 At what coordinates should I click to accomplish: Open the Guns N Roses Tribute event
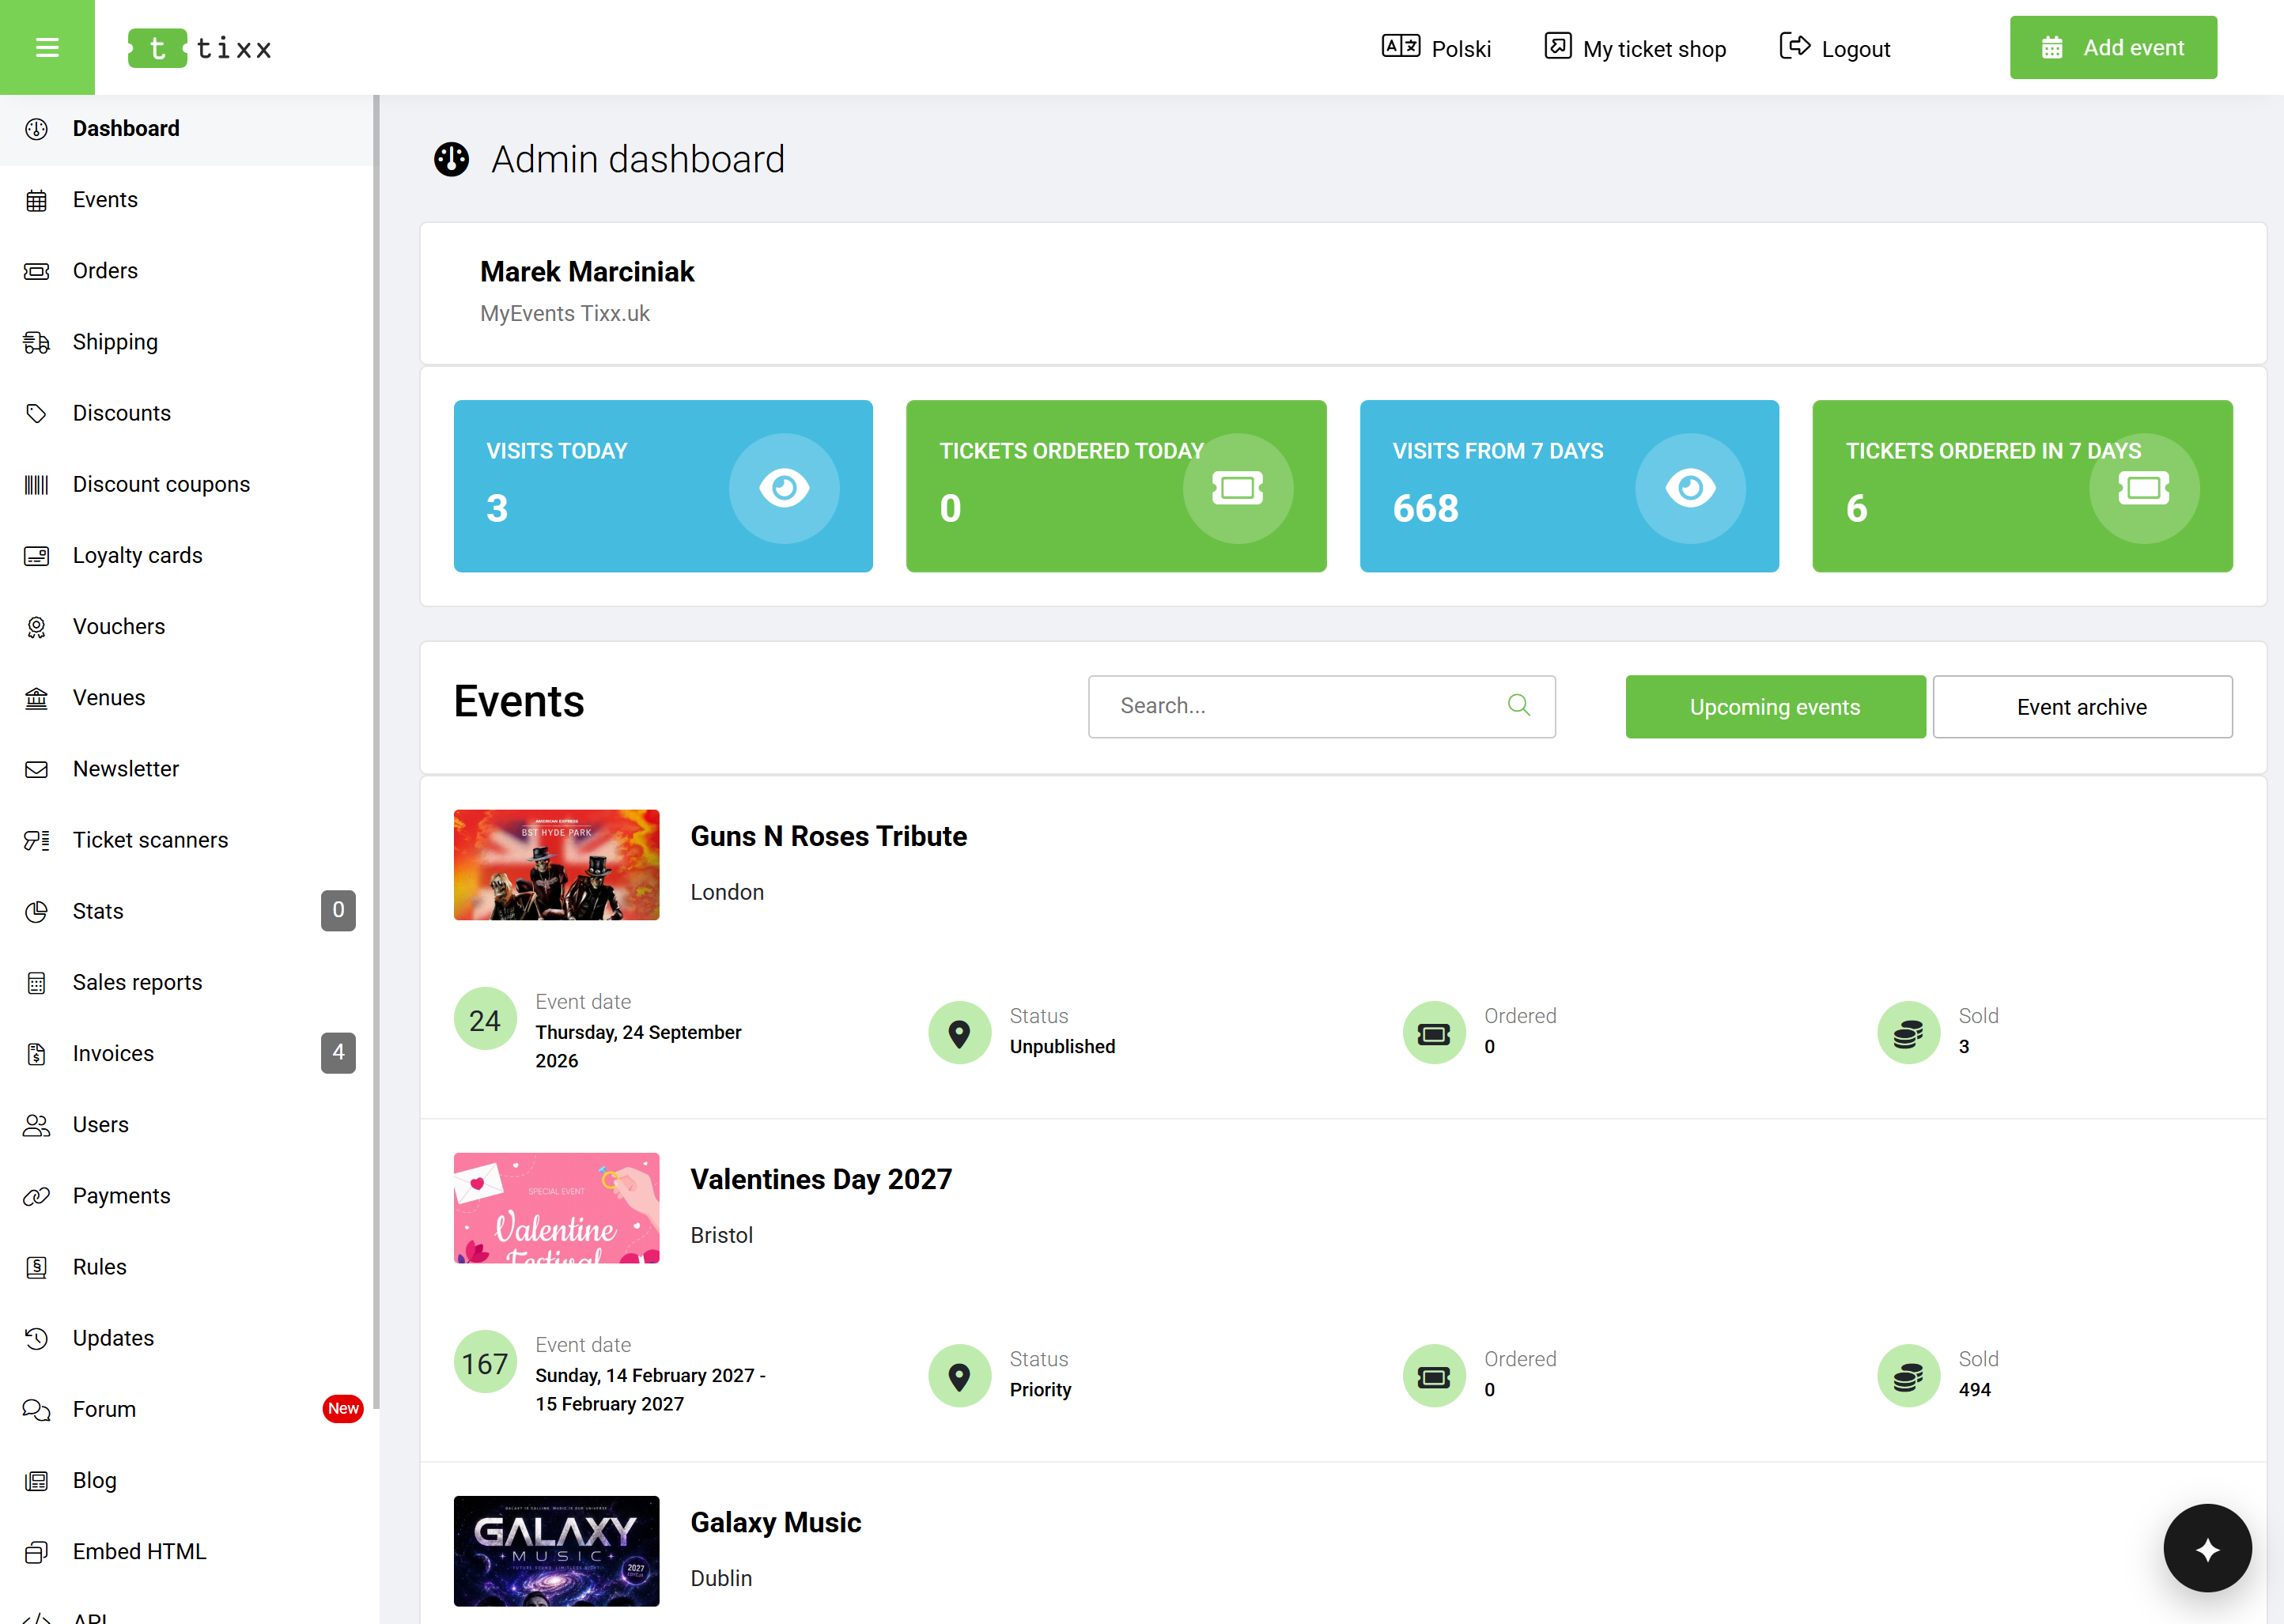(x=828, y=836)
